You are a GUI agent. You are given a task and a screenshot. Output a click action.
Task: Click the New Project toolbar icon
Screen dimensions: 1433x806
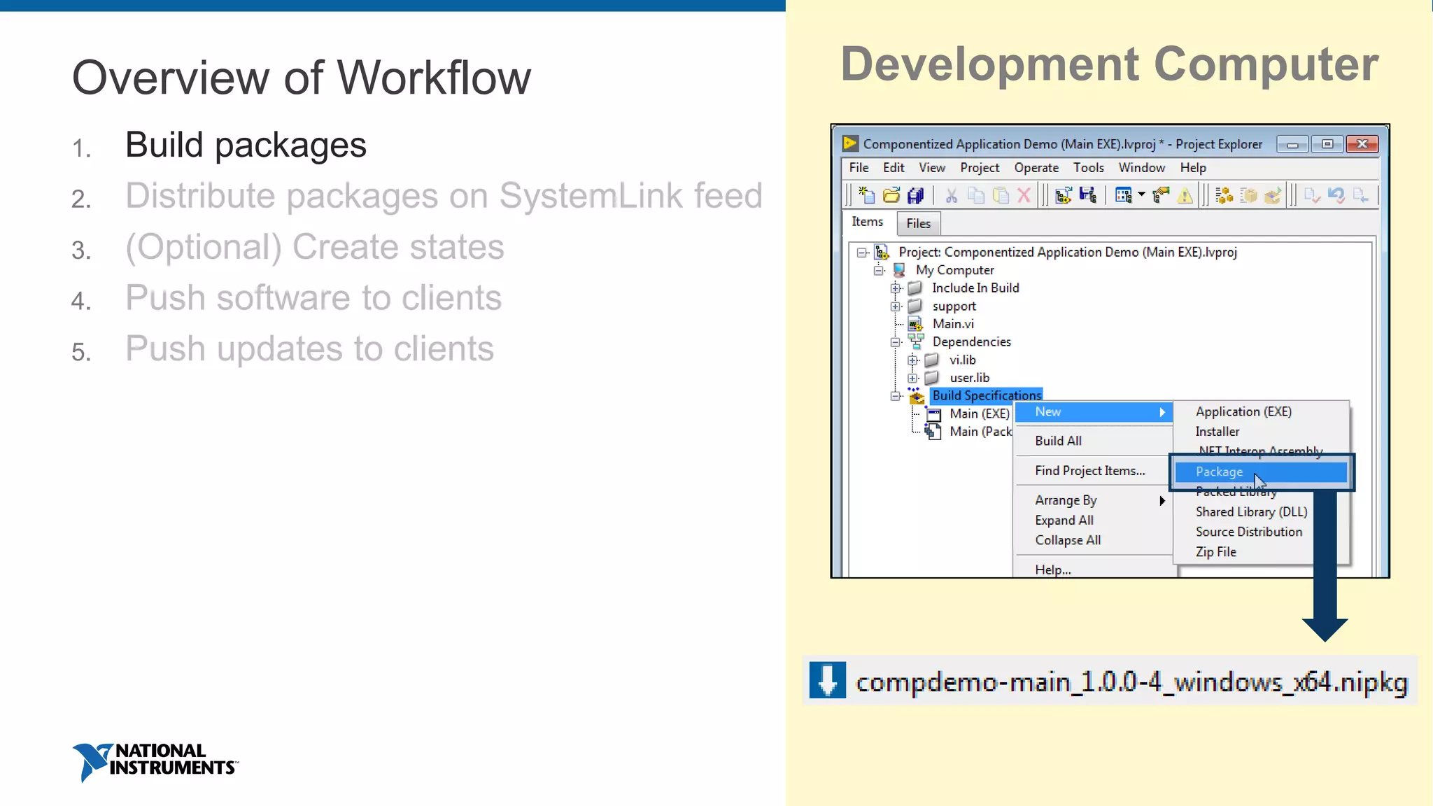point(866,195)
